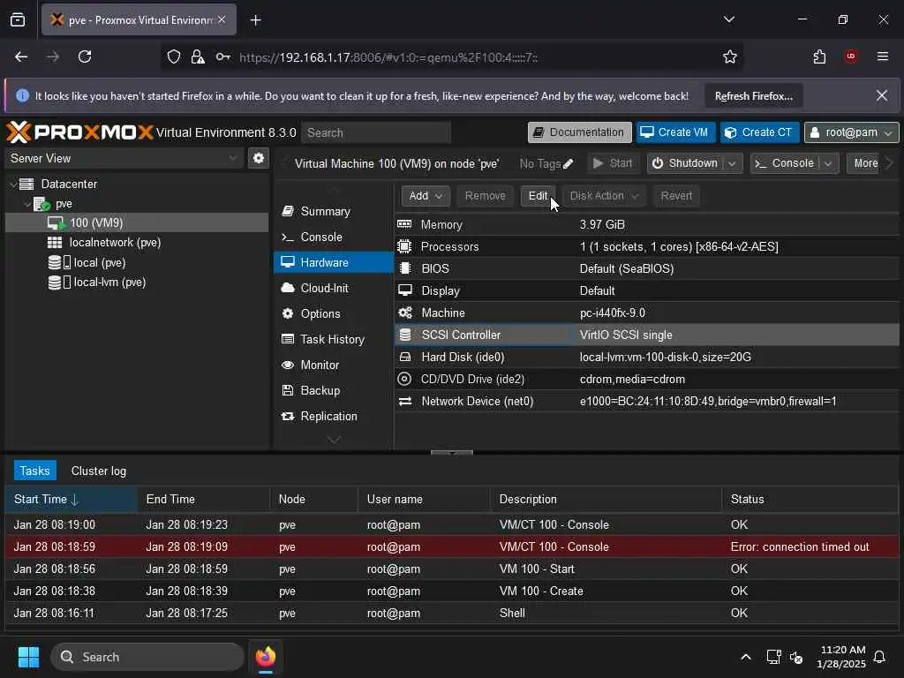Screen dimensions: 904x678
Task: Open the Add hardware dropdown
Action: (426, 196)
